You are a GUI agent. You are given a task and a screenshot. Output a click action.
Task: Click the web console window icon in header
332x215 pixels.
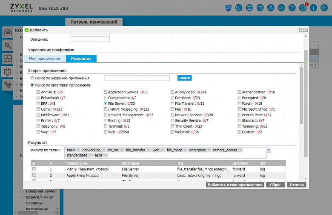pyautogui.click(x=249, y=8)
